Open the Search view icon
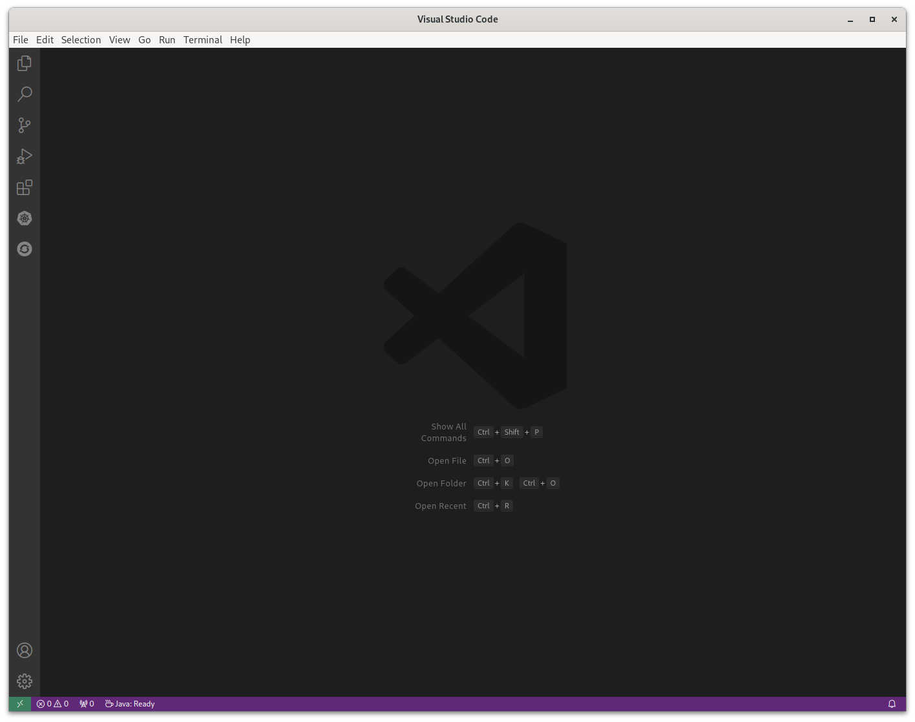Viewport: 915px width, 722px height. pos(25,94)
